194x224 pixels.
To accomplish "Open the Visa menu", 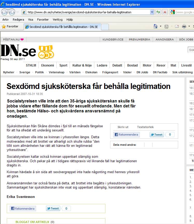I will pyautogui.click(x=31, y=20).
